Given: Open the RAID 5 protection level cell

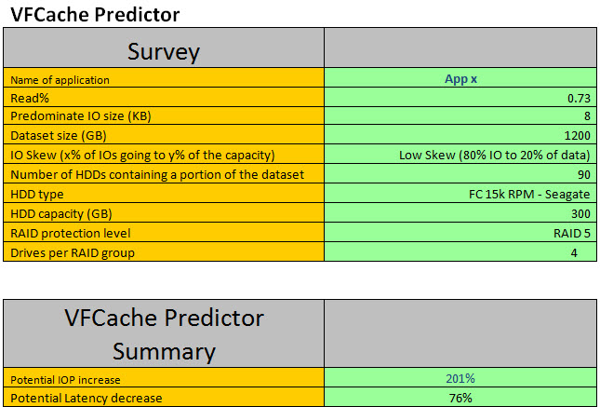Looking at the screenshot, I should [x=460, y=233].
